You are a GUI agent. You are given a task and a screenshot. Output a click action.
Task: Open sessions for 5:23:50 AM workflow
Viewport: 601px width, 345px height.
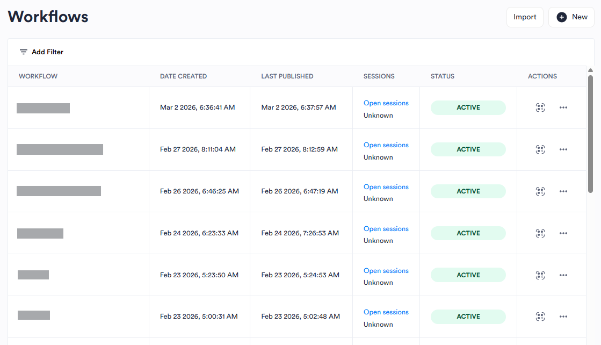386,271
